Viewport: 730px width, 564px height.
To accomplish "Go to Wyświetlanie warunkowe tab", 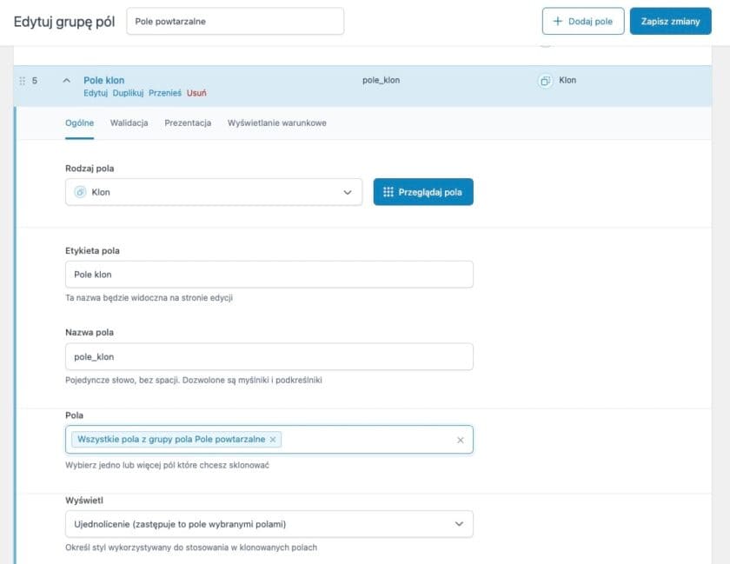I will tap(276, 123).
